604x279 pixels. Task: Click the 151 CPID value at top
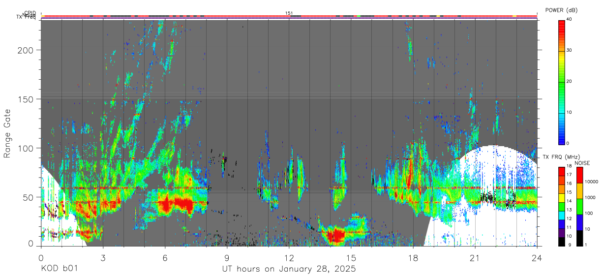pyautogui.click(x=289, y=13)
